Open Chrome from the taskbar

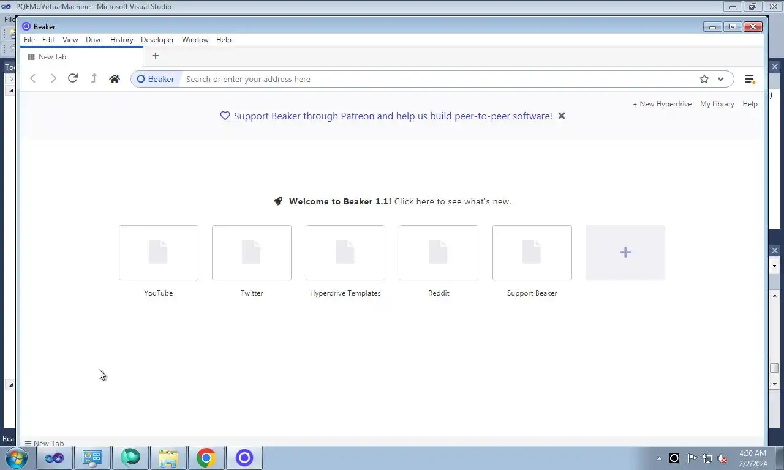(x=206, y=458)
